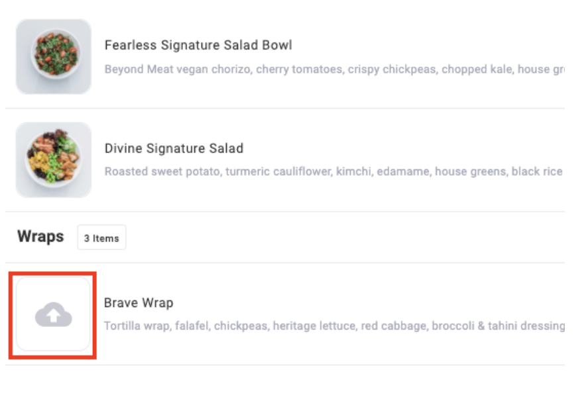586x393 pixels.
Task: Click the Roasted sweet potato text
Action: click(162, 171)
